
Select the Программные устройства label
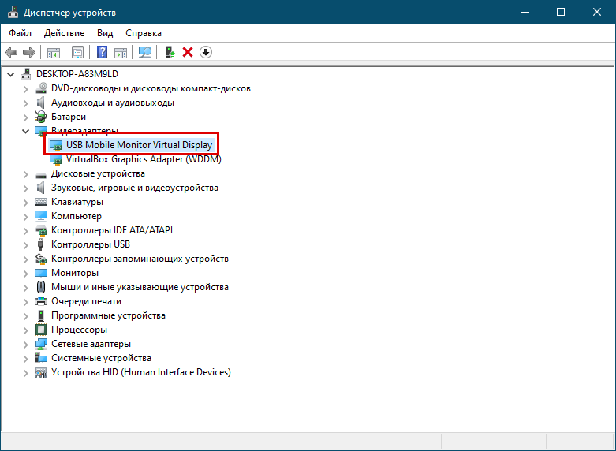[108, 315]
